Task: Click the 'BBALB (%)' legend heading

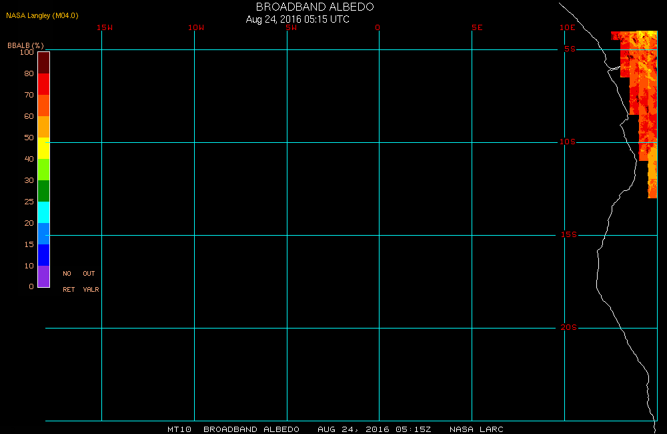Action: point(25,45)
